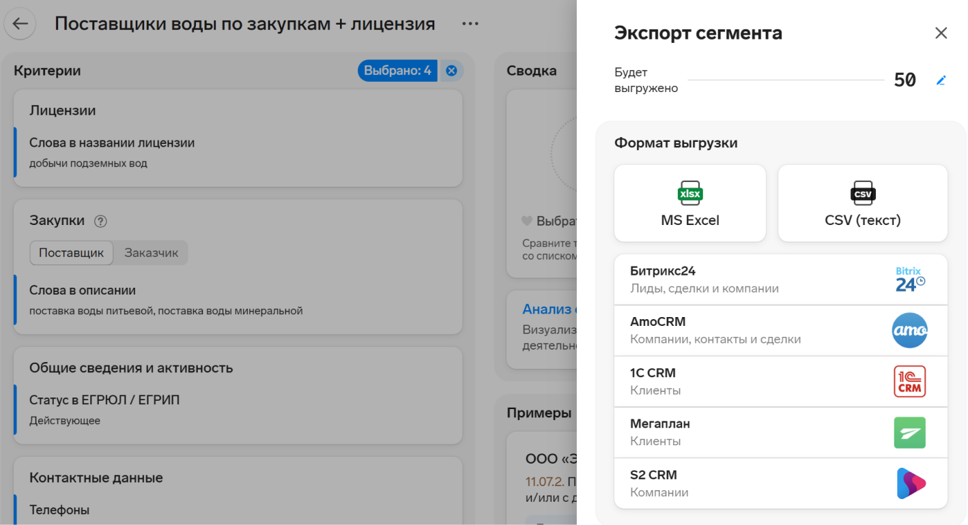Open Слова в названии лицензии criterion

pos(238,153)
